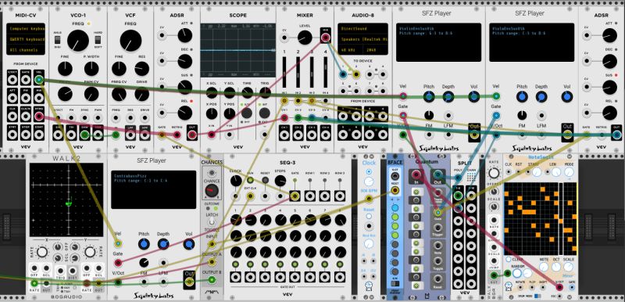Open AUDIO-8 48 kHz sample rate selector
Image resolution: width=625 pixels, height=302 pixels.
tap(349, 50)
